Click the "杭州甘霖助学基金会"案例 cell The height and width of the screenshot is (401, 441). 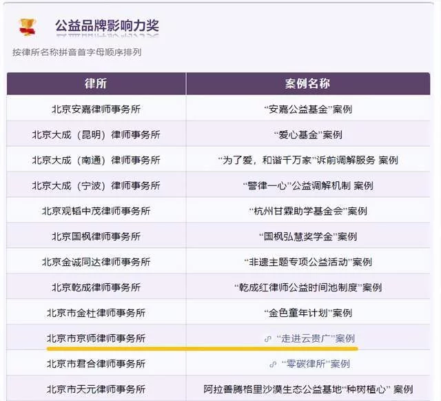point(308,211)
